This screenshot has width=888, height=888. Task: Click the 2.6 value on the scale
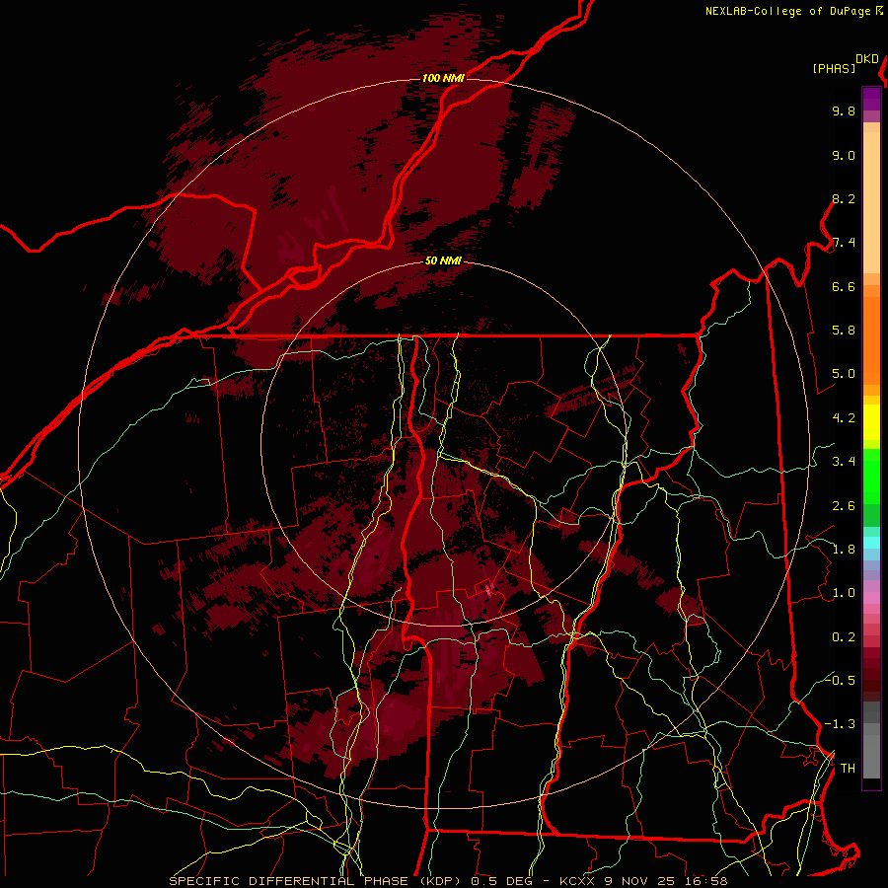(x=844, y=506)
